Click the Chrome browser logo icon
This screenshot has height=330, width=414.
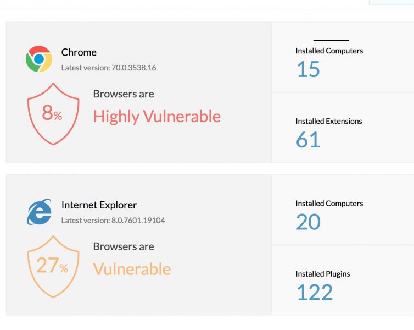[x=39, y=59]
